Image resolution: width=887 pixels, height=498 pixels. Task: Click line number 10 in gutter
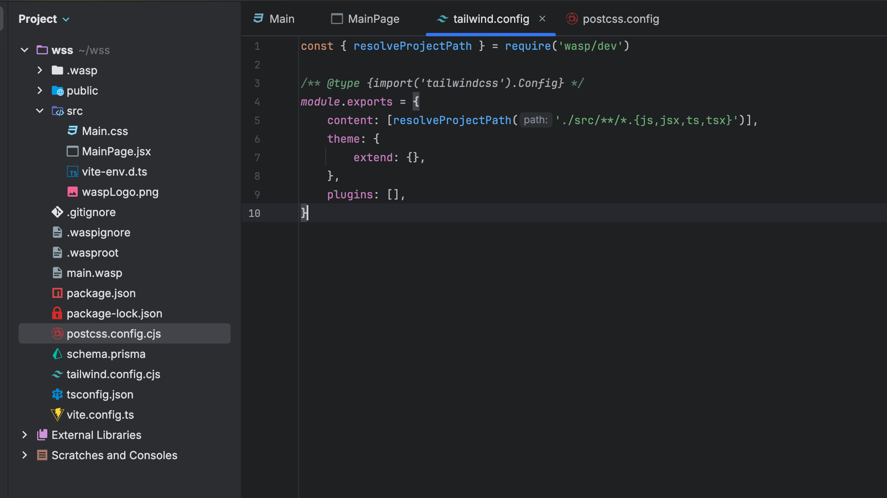coord(254,213)
